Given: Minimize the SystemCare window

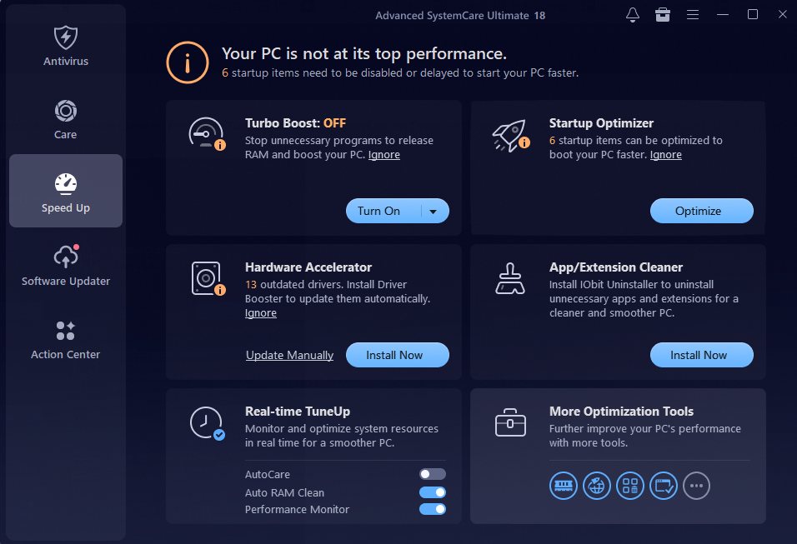Looking at the screenshot, I should (723, 15).
